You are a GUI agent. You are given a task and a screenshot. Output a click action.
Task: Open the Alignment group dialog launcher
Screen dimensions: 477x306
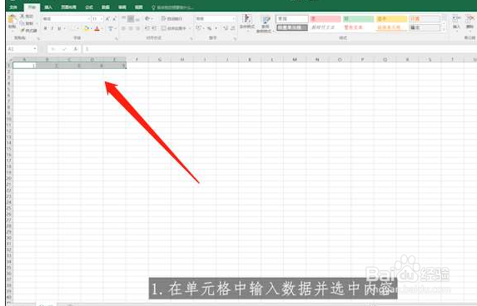191,38
